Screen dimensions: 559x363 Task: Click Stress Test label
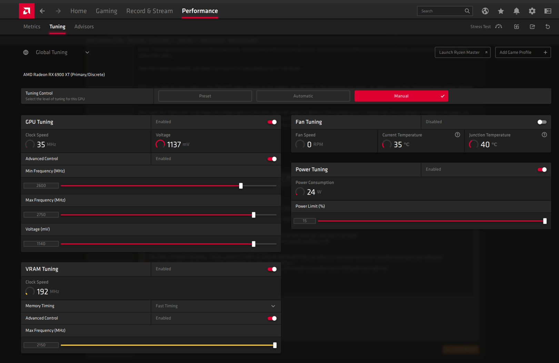(x=480, y=27)
